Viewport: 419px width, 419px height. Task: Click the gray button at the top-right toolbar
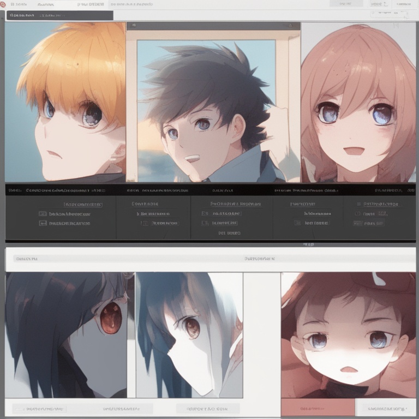tap(345, 4)
